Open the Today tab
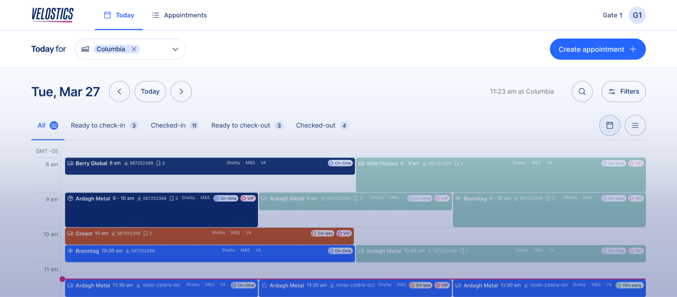The width and height of the screenshot is (677, 297). [119, 15]
